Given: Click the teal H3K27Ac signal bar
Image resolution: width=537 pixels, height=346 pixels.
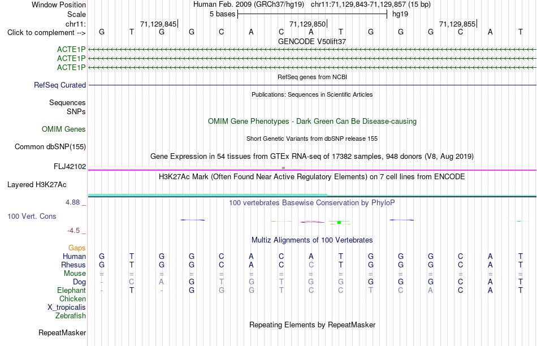Looking at the screenshot, I should [x=207, y=195].
